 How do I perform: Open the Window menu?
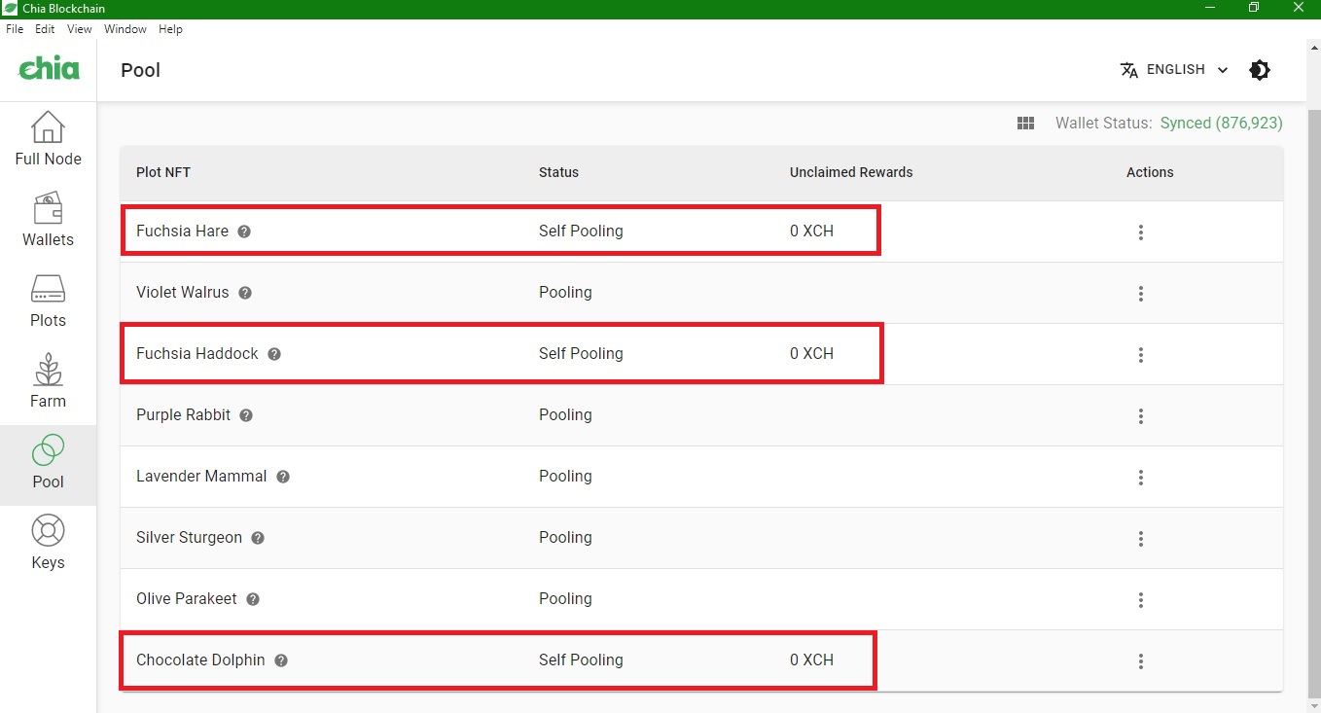coord(125,29)
